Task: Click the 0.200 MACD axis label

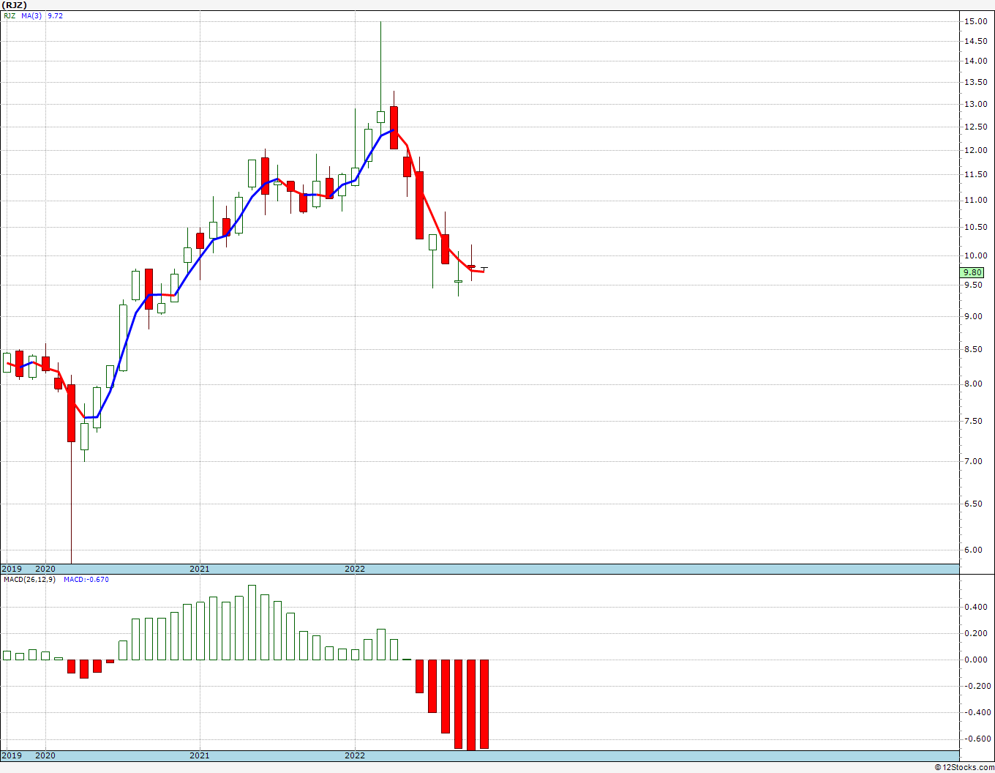Action: click(x=976, y=633)
